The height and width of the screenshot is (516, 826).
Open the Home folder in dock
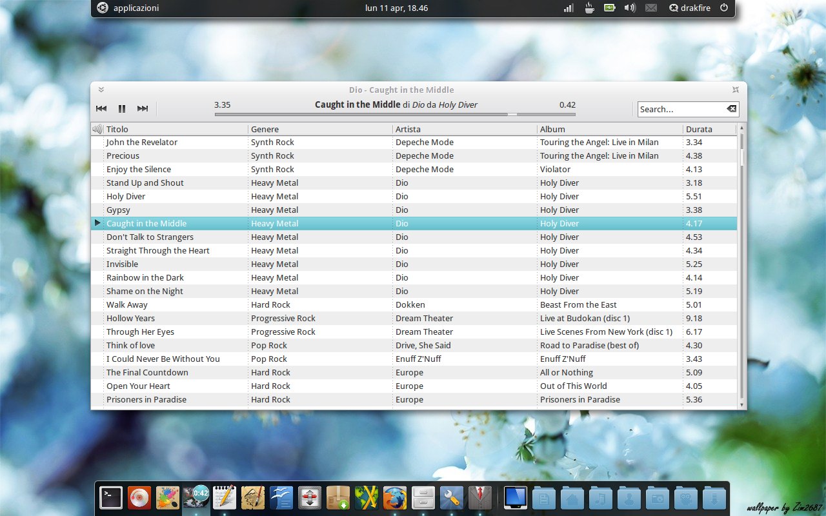click(x=572, y=498)
